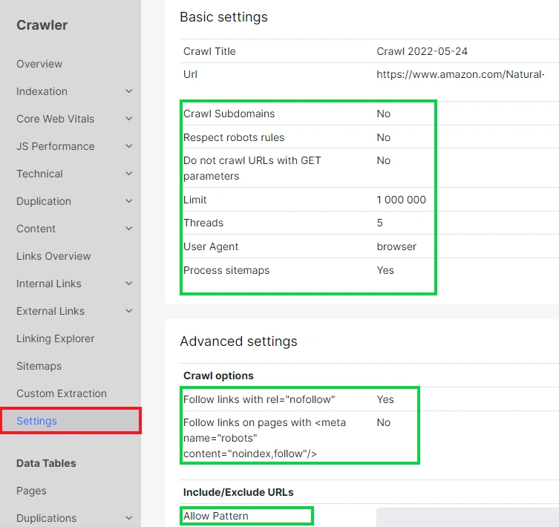Expand the Indexation submenu chevron
The width and height of the screenshot is (559, 527).
(128, 91)
